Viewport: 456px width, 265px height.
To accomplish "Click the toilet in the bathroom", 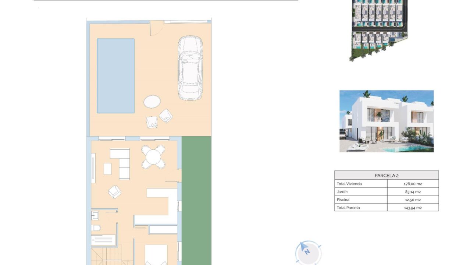I will pos(95,229).
